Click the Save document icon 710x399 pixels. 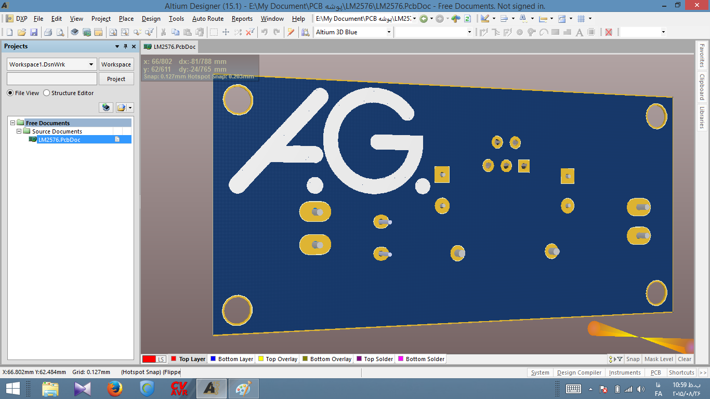click(x=34, y=32)
